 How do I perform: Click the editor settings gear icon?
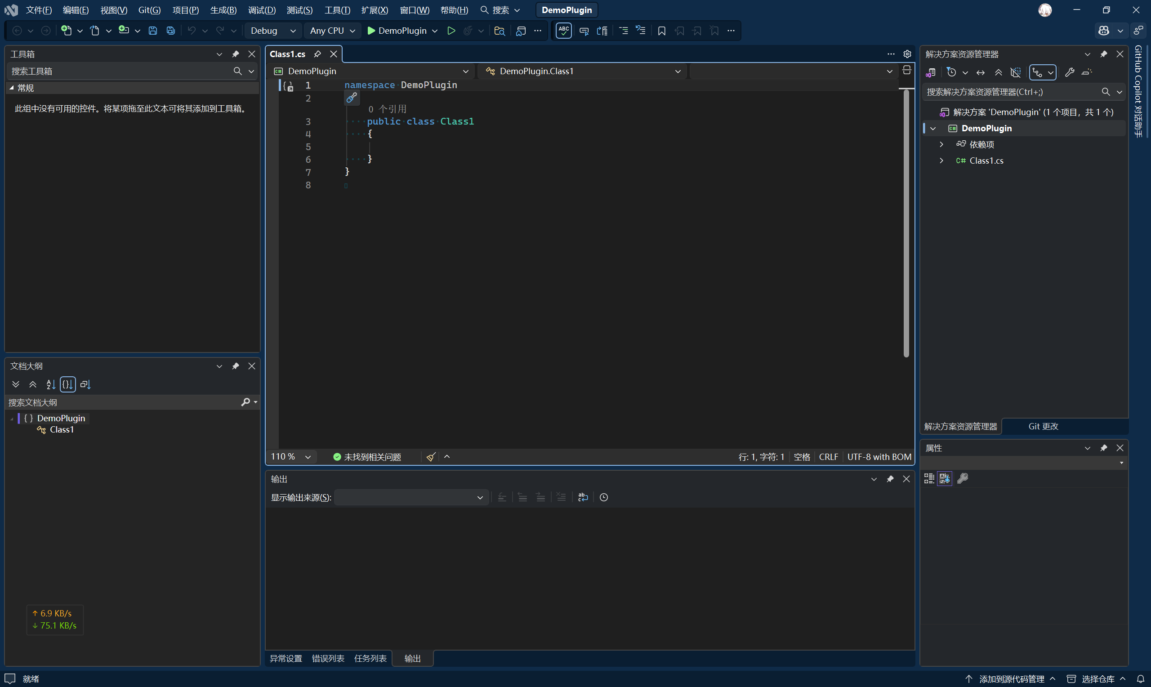907,54
